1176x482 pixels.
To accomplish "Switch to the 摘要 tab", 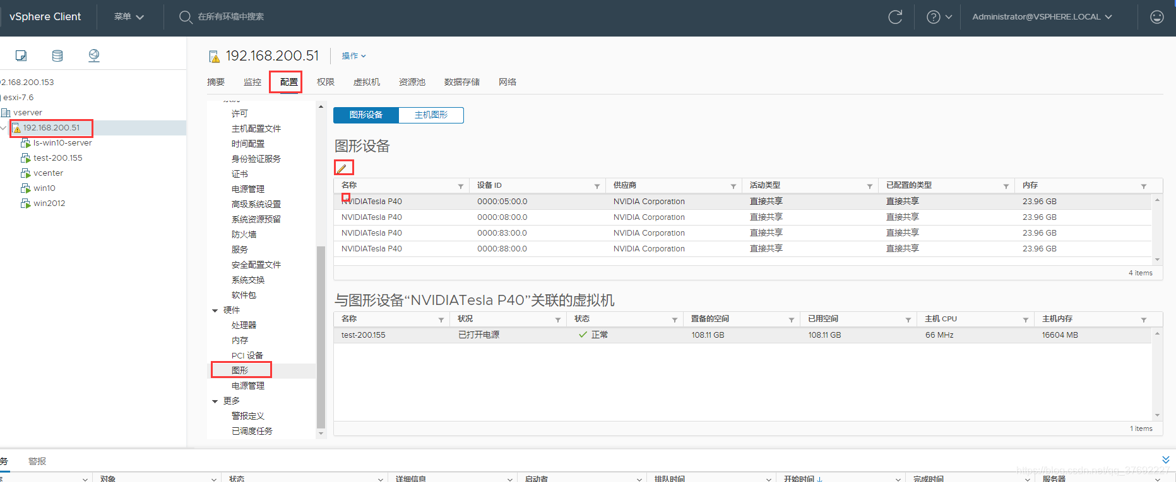I will 216,82.
